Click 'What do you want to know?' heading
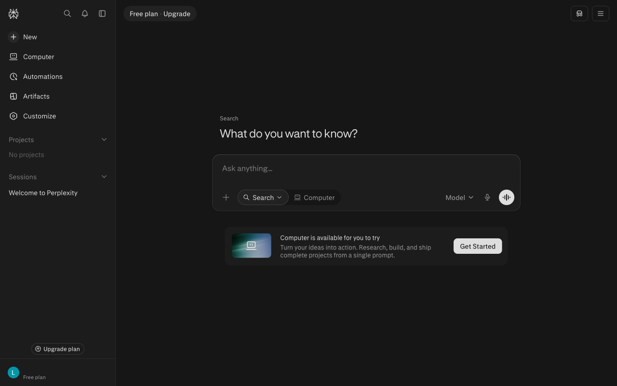 pyautogui.click(x=289, y=134)
